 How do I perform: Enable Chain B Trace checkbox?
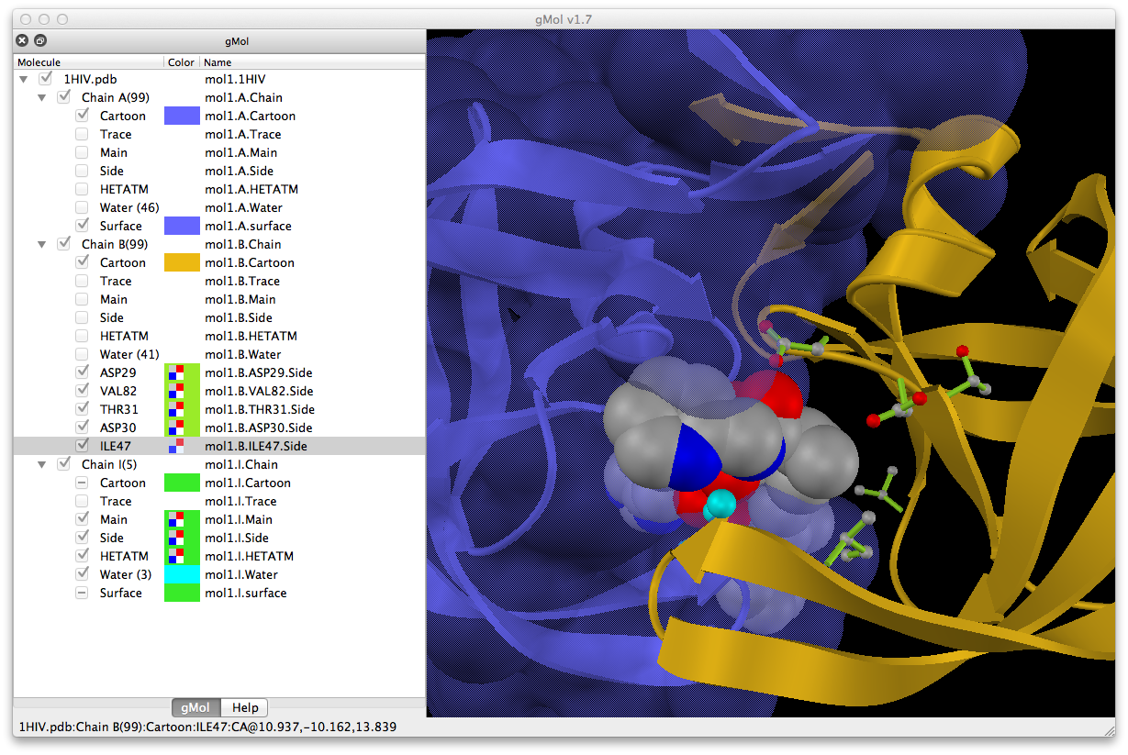point(83,281)
